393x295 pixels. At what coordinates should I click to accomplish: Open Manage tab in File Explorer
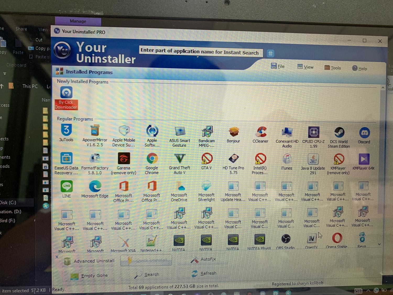pos(78,21)
